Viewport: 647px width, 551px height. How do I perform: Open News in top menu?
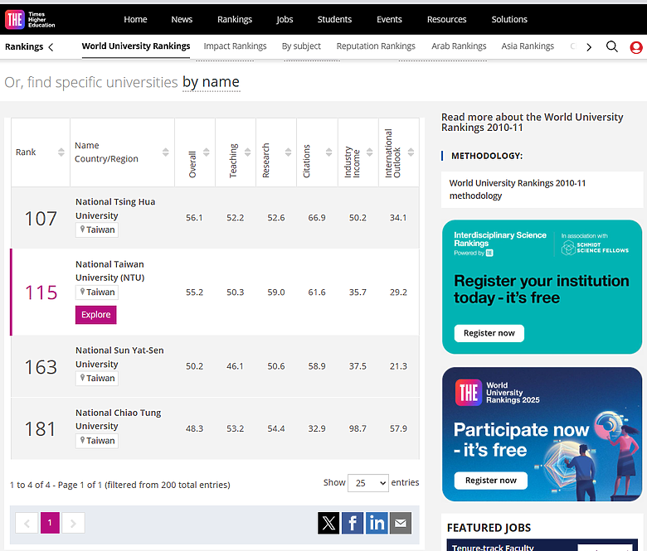pos(182,19)
